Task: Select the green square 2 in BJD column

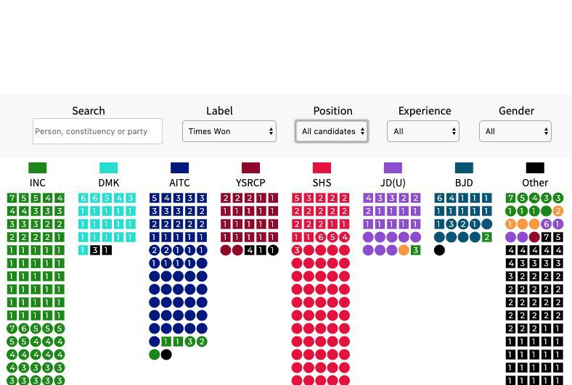Action: pos(486,237)
